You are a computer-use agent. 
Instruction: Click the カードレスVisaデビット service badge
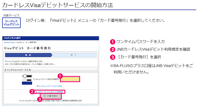click(x=11, y=23)
